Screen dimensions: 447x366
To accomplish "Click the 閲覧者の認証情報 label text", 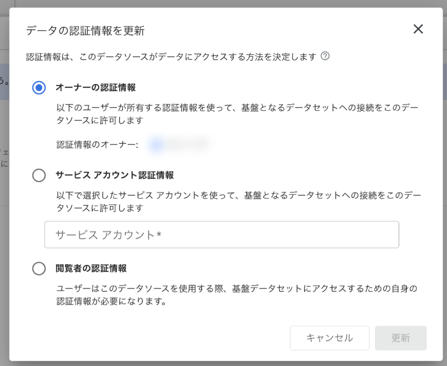I will click(91, 269).
